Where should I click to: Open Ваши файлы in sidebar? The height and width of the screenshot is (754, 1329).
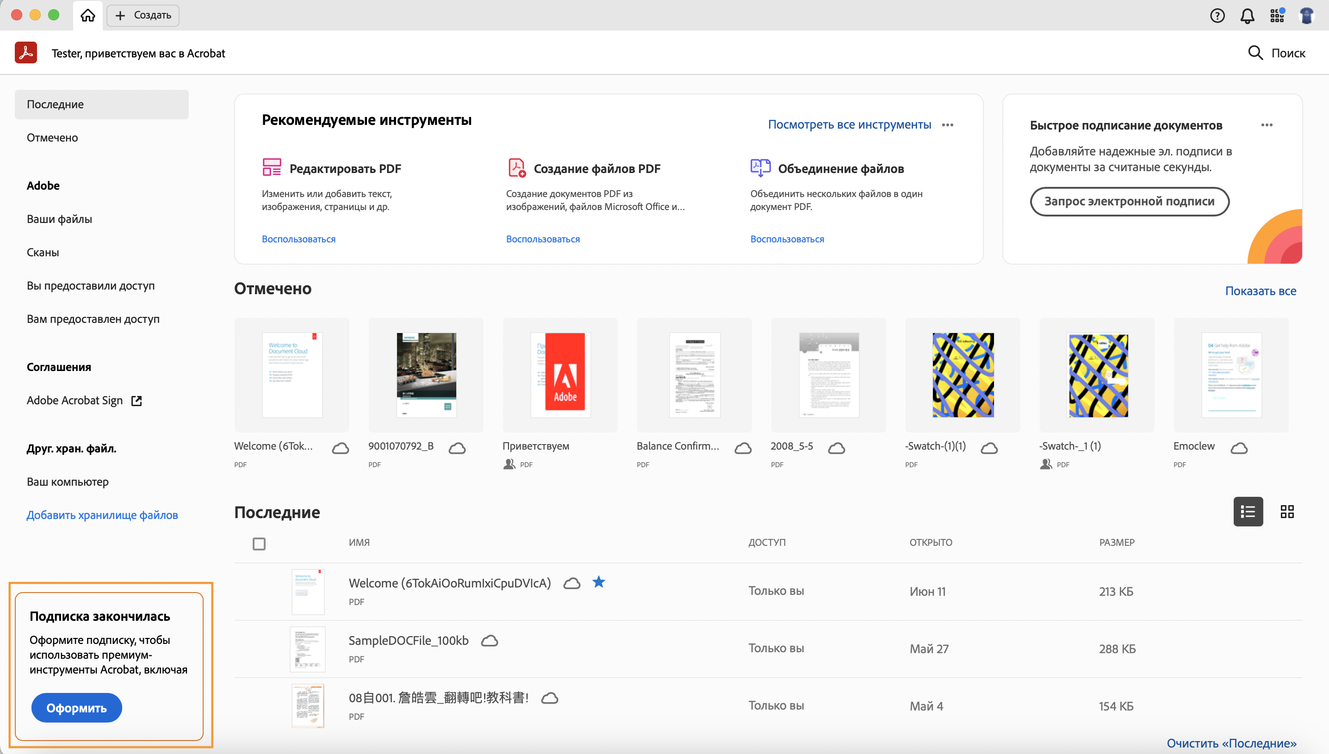coord(60,219)
